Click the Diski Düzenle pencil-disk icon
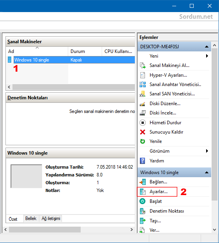This screenshot has height=243, width=219. [x=142, y=104]
